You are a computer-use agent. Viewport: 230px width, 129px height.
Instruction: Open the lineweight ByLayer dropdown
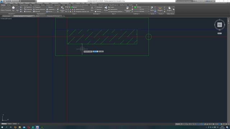tap(142, 9)
